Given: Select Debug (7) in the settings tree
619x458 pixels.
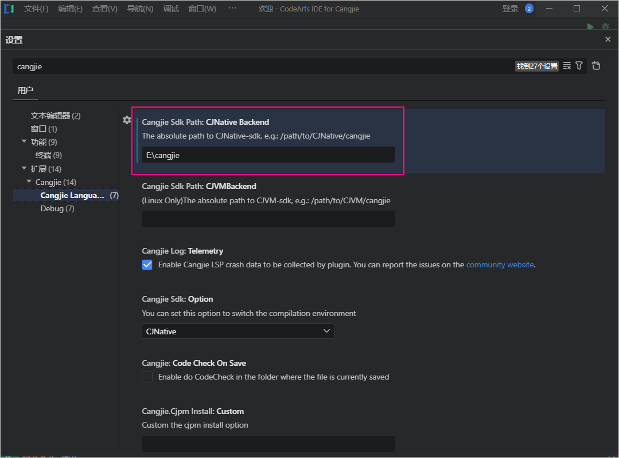Looking at the screenshot, I should tap(57, 208).
